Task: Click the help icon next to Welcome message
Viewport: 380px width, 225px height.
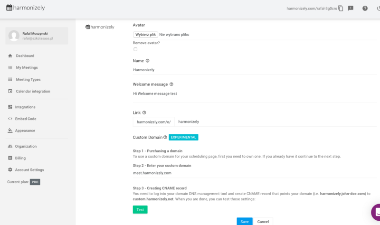Action: 171,84
